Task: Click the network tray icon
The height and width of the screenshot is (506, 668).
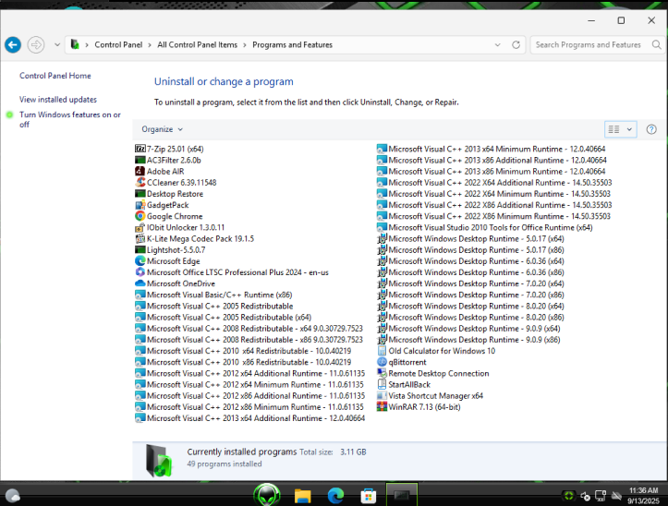Action: pyautogui.click(x=601, y=496)
